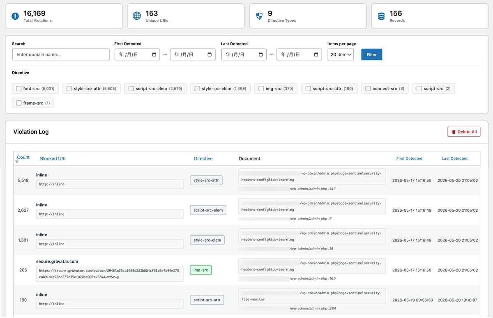Open calendar picker of second Last Detected date

coord(316,55)
